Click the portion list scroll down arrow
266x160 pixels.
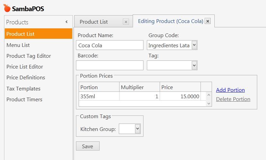pyautogui.click(x=209, y=103)
